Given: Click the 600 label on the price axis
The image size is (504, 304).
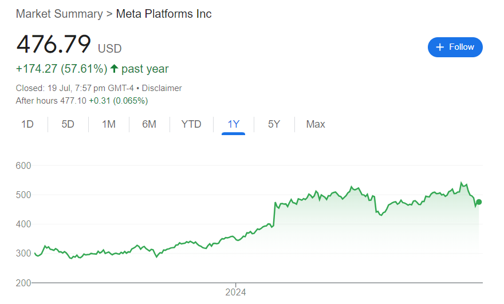Looking at the screenshot, I should click(23, 165).
